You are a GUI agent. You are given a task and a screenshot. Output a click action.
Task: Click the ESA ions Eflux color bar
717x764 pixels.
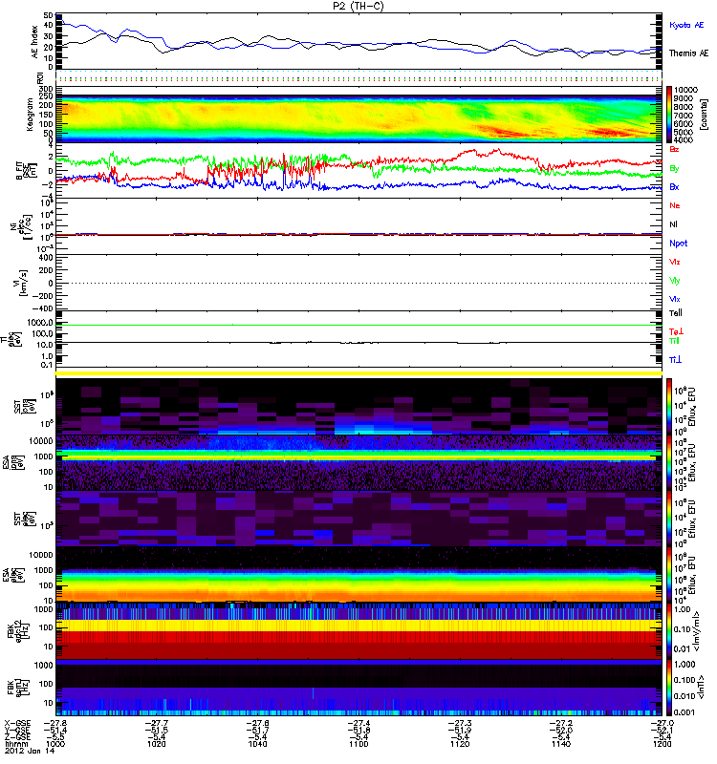(x=669, y=463)
